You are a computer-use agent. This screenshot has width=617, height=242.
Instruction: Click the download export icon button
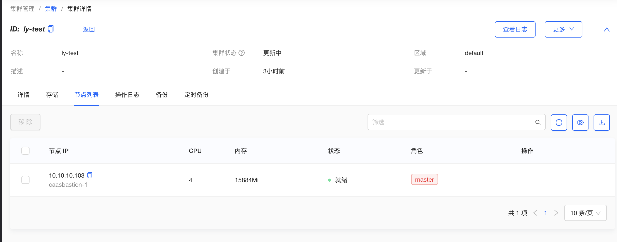point(601,123)
